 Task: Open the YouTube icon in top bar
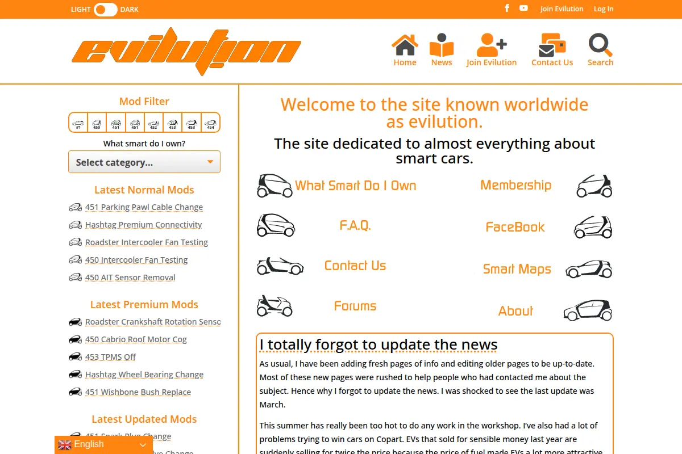tap(523, 8)
